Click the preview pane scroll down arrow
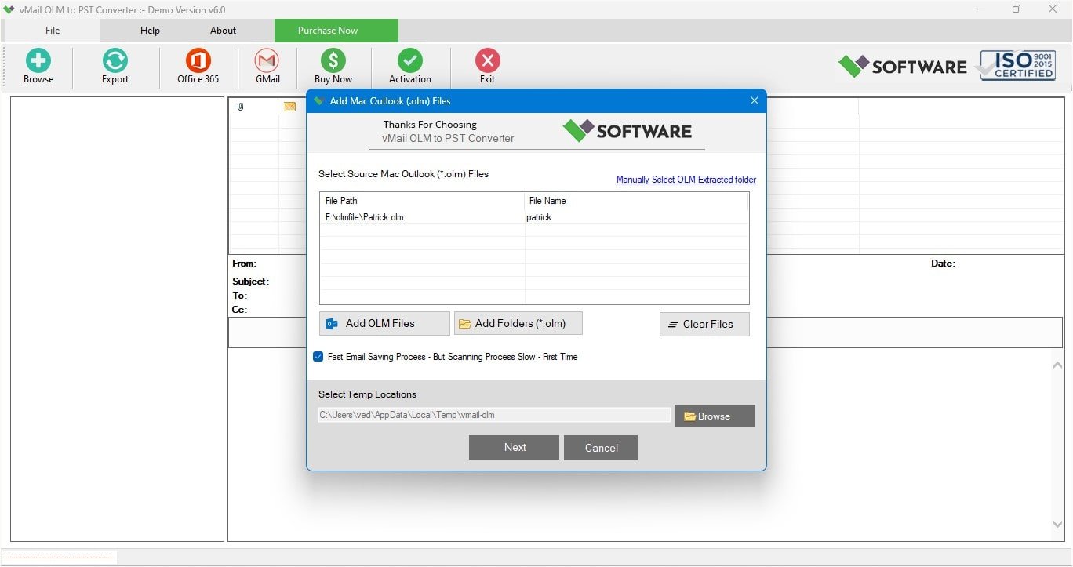The width and height of the screenshot is (1073, 567). [x=1057, y=525]
